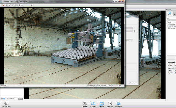This screenshot has height=108, width=176.
Task: Click the search field in the Projekt panel
Action: point(172,18)
